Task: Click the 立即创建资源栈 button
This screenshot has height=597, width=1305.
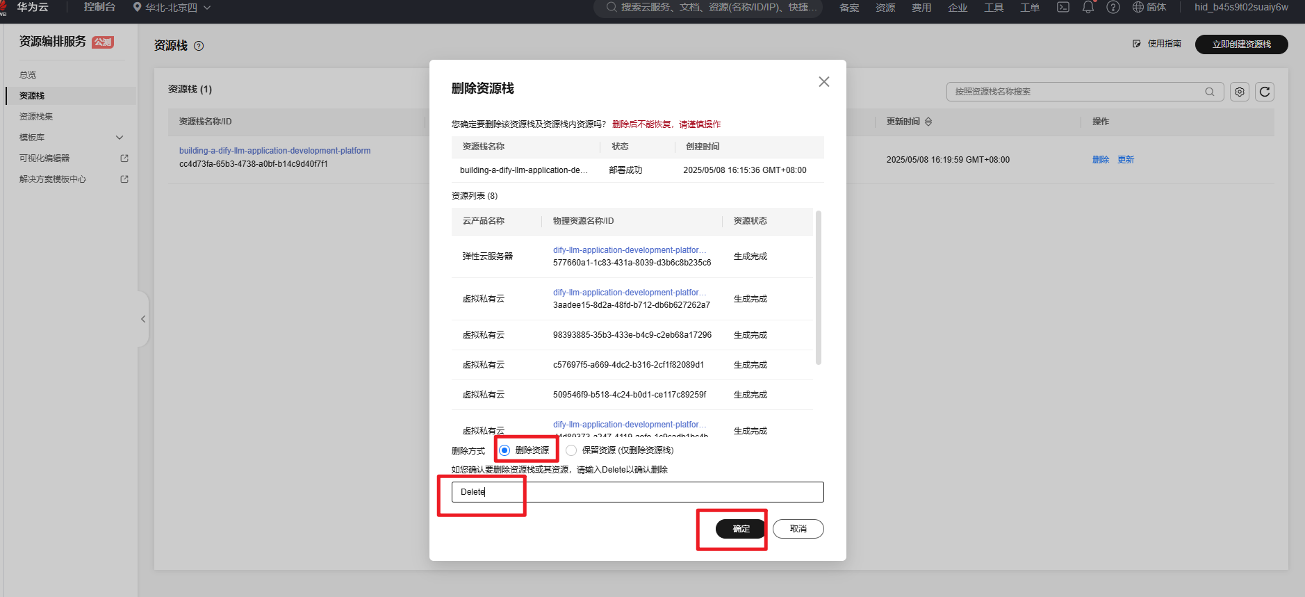Action: click(1242, 44)
